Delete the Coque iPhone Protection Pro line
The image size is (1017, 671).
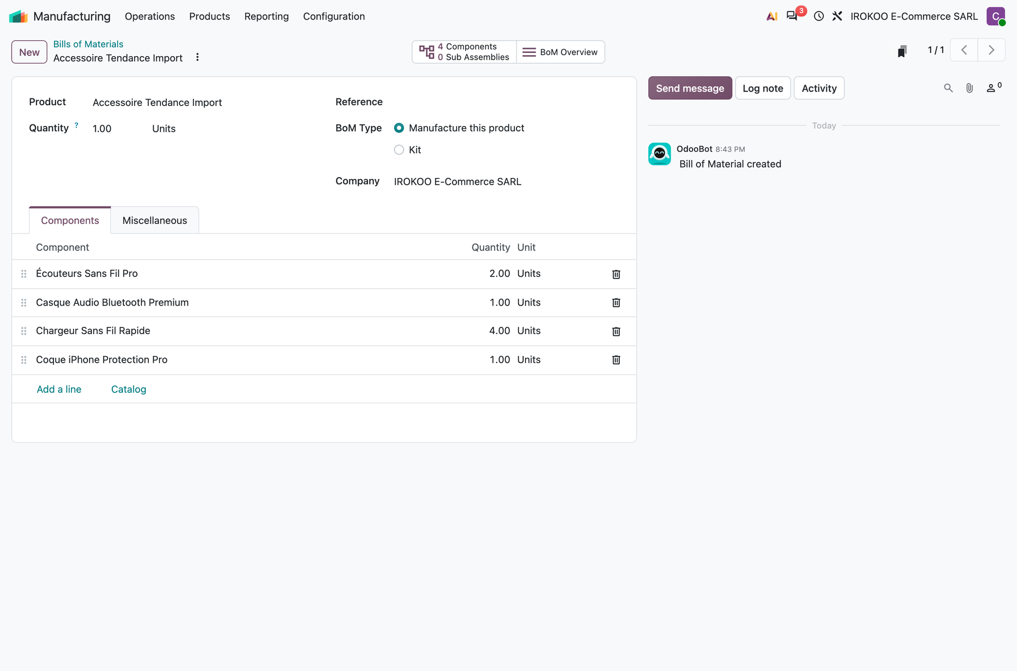tap(616, 360)
